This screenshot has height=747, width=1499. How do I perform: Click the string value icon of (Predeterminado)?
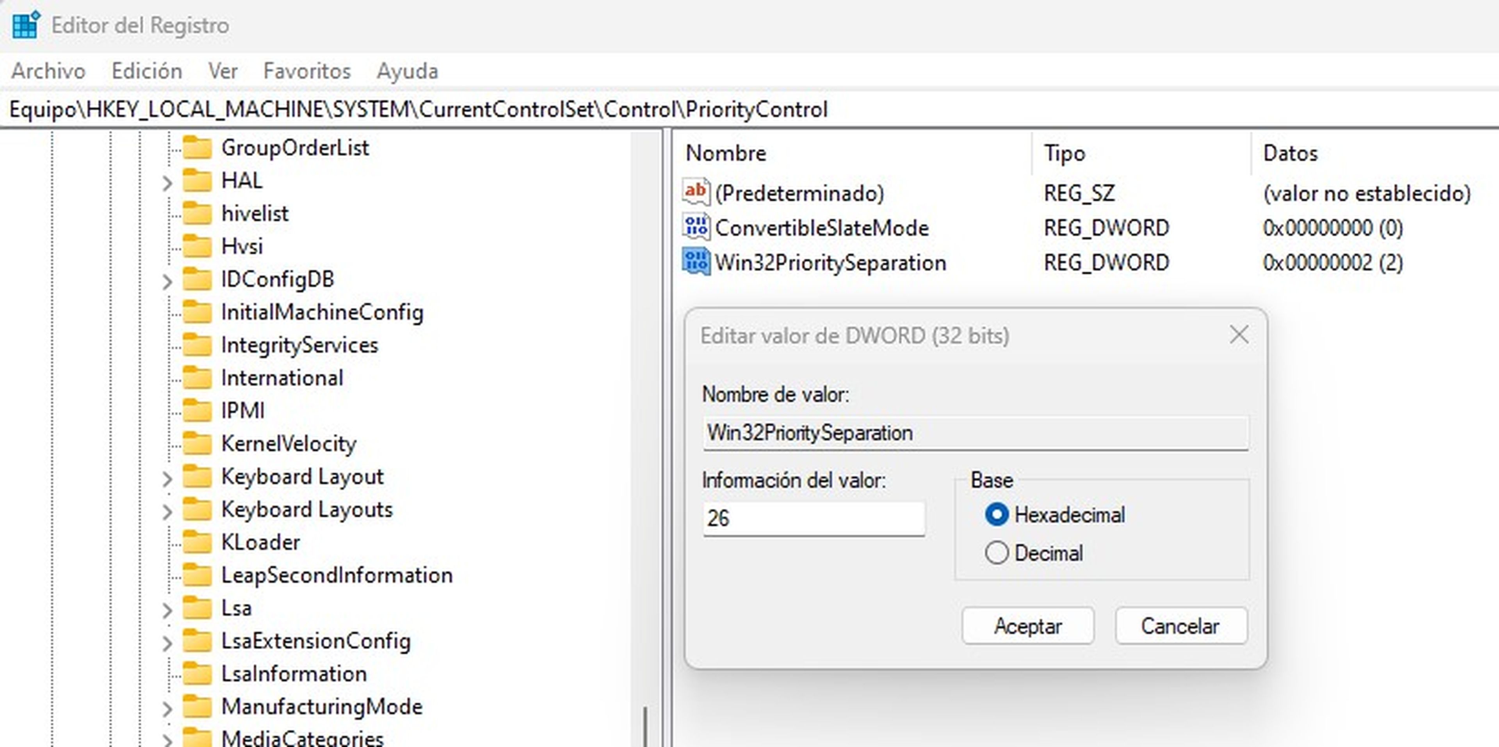pyautogui.click(x=696, y=192)
